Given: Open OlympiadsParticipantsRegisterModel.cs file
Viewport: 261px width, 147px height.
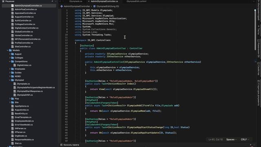Looking at the screenshot, I should (x=36, y=87).
